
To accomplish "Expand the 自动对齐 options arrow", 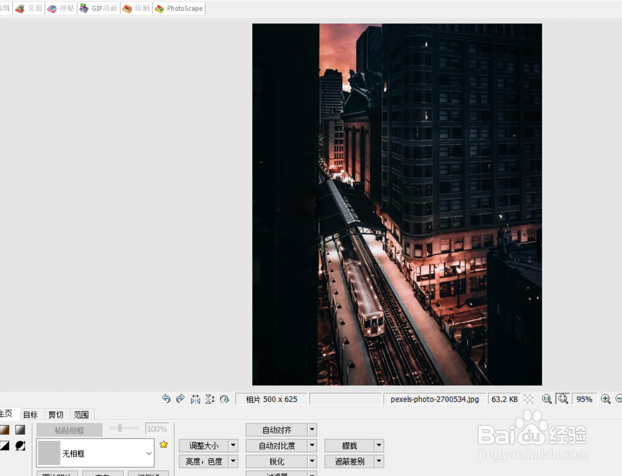I will click(x=312, y=430).
